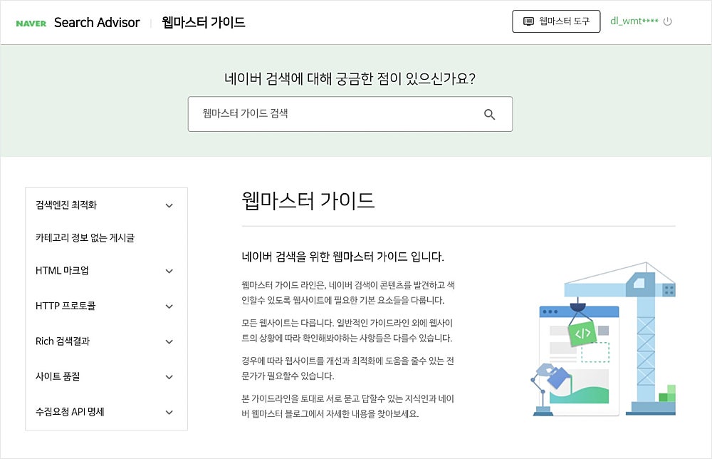
Task: Click the green code tag icon in illustration
Action: pos(582,333)
